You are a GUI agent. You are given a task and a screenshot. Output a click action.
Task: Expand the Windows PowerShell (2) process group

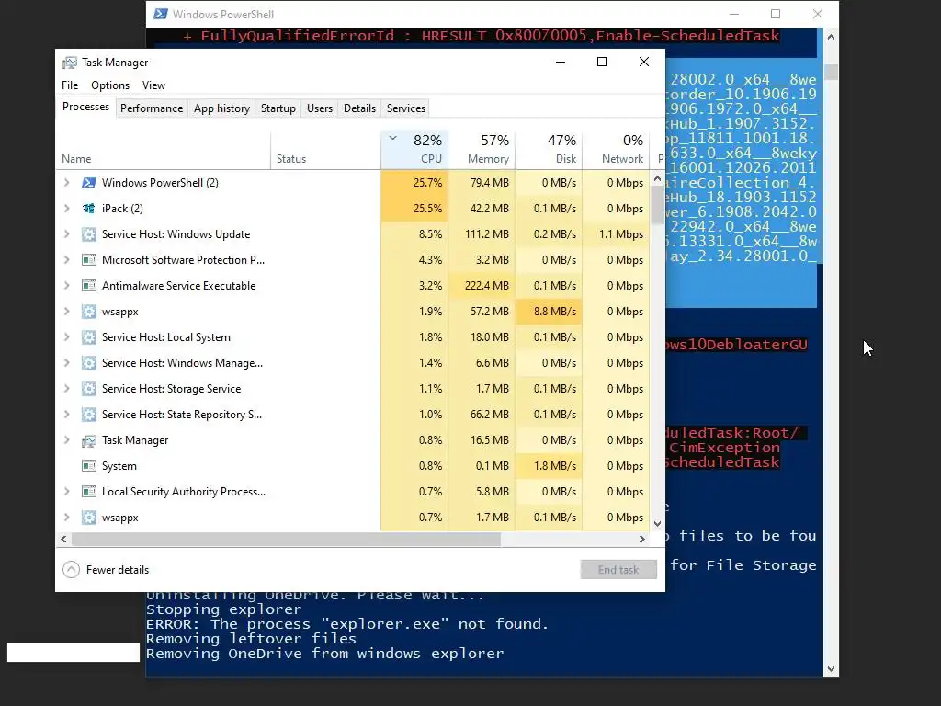(x=66, y=183)
